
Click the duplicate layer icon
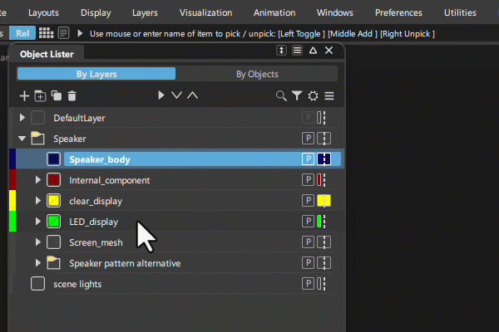(57, 96)
